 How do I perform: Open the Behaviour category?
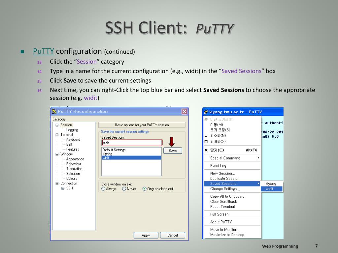pos(74,164)
